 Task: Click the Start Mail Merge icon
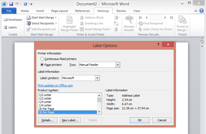coord(29,18)
